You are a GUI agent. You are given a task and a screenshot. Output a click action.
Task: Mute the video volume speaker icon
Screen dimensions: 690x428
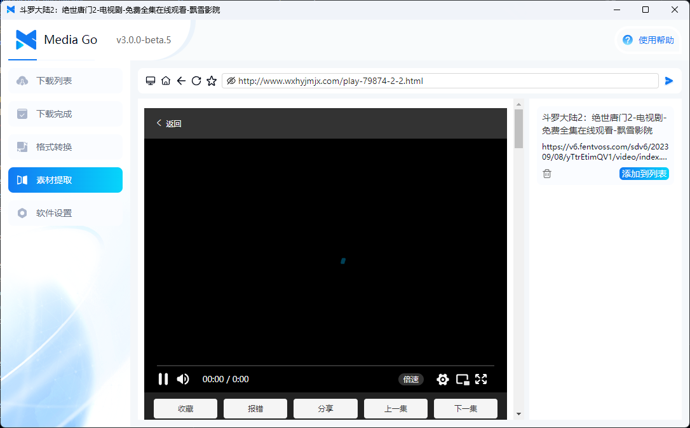pyautogui.click(x=183, y=379)
